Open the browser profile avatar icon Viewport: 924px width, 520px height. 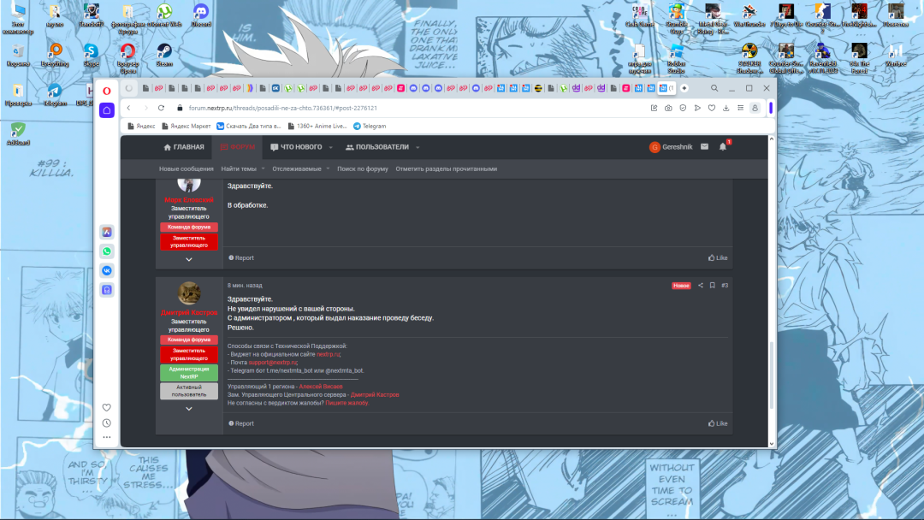tap(755, 109)
